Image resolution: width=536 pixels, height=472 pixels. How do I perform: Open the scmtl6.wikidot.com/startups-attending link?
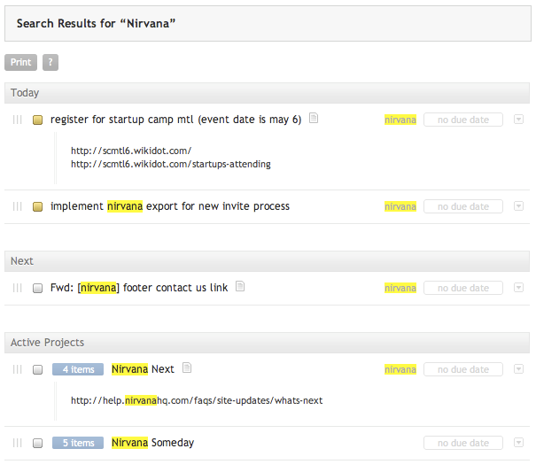pyautogui.click(x=171, y=164)
